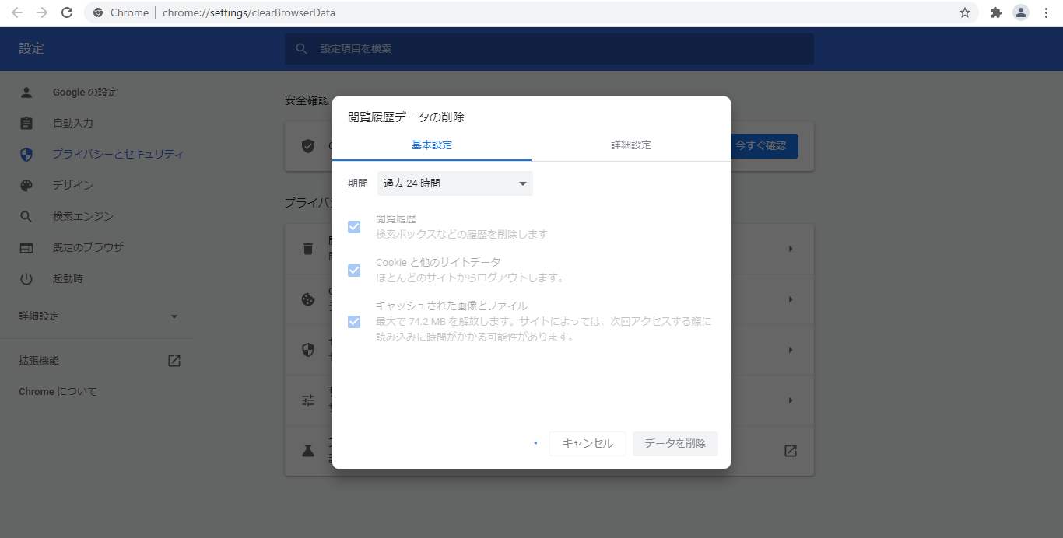Click the 設定項目を検索 search field

click(x=549, y=49)
